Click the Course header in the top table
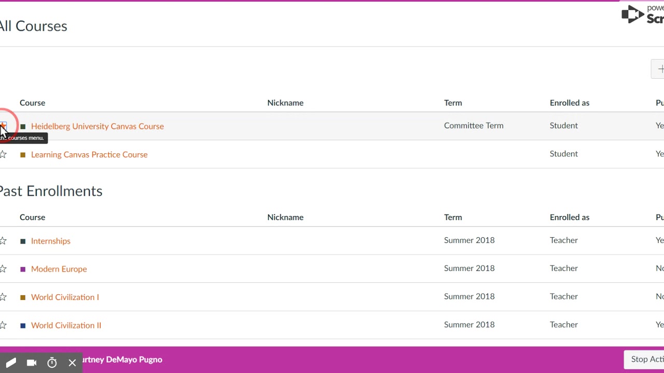664x373 pixels. [32, 103]
